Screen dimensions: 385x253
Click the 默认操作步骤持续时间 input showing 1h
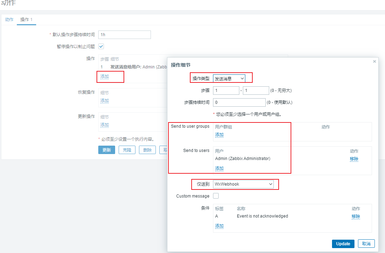124,35
